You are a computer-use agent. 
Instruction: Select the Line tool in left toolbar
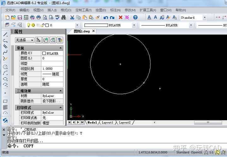pyautogui.click(x=5, y=35)
